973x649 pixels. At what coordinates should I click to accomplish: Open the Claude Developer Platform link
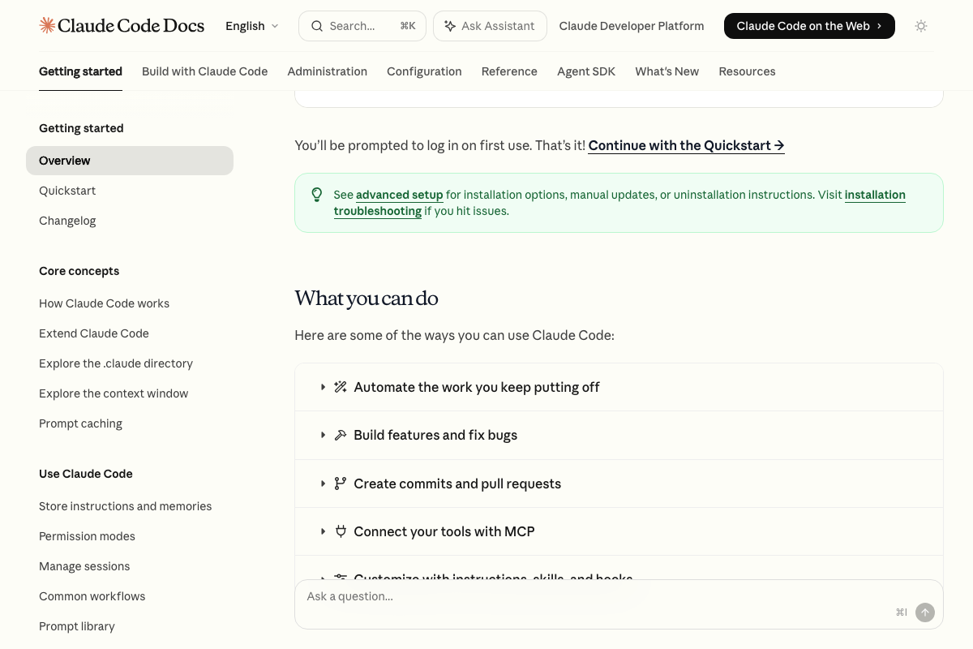click(632, 26)
